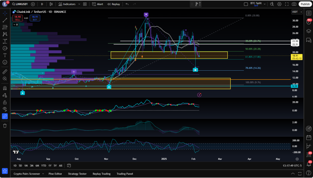
Task: Lock all drawing tools
Action: tap(5, 102)
